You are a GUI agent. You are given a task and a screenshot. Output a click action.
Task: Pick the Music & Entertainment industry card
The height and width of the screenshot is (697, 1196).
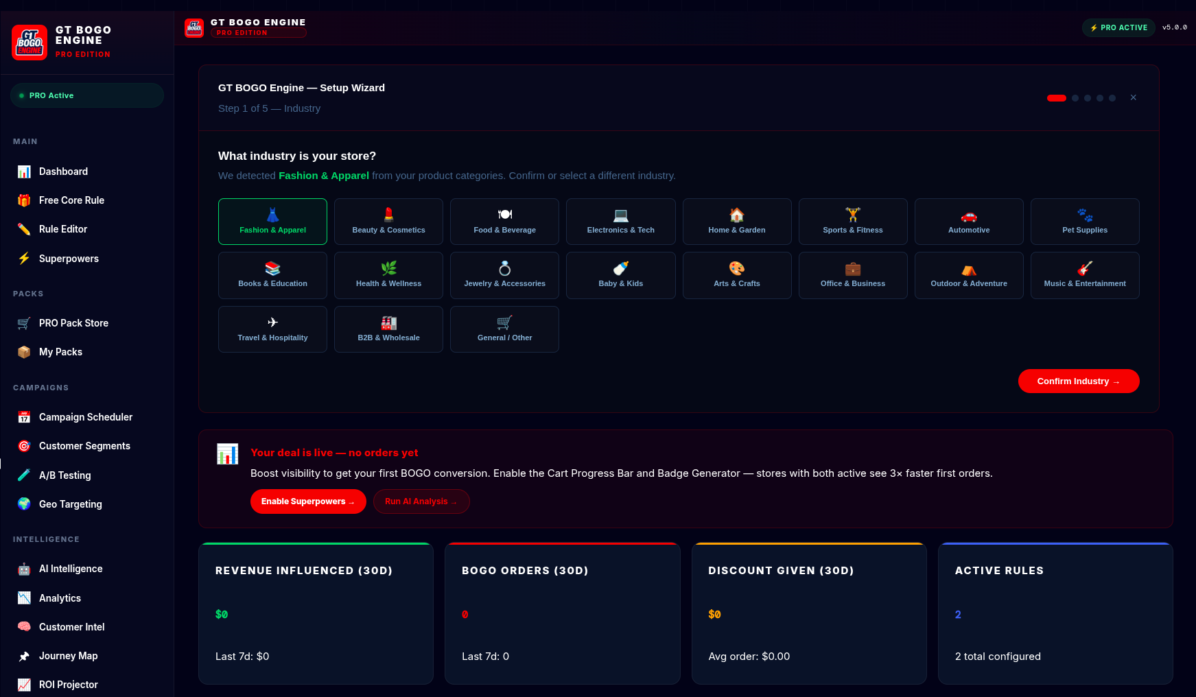tap(1085, 275)
